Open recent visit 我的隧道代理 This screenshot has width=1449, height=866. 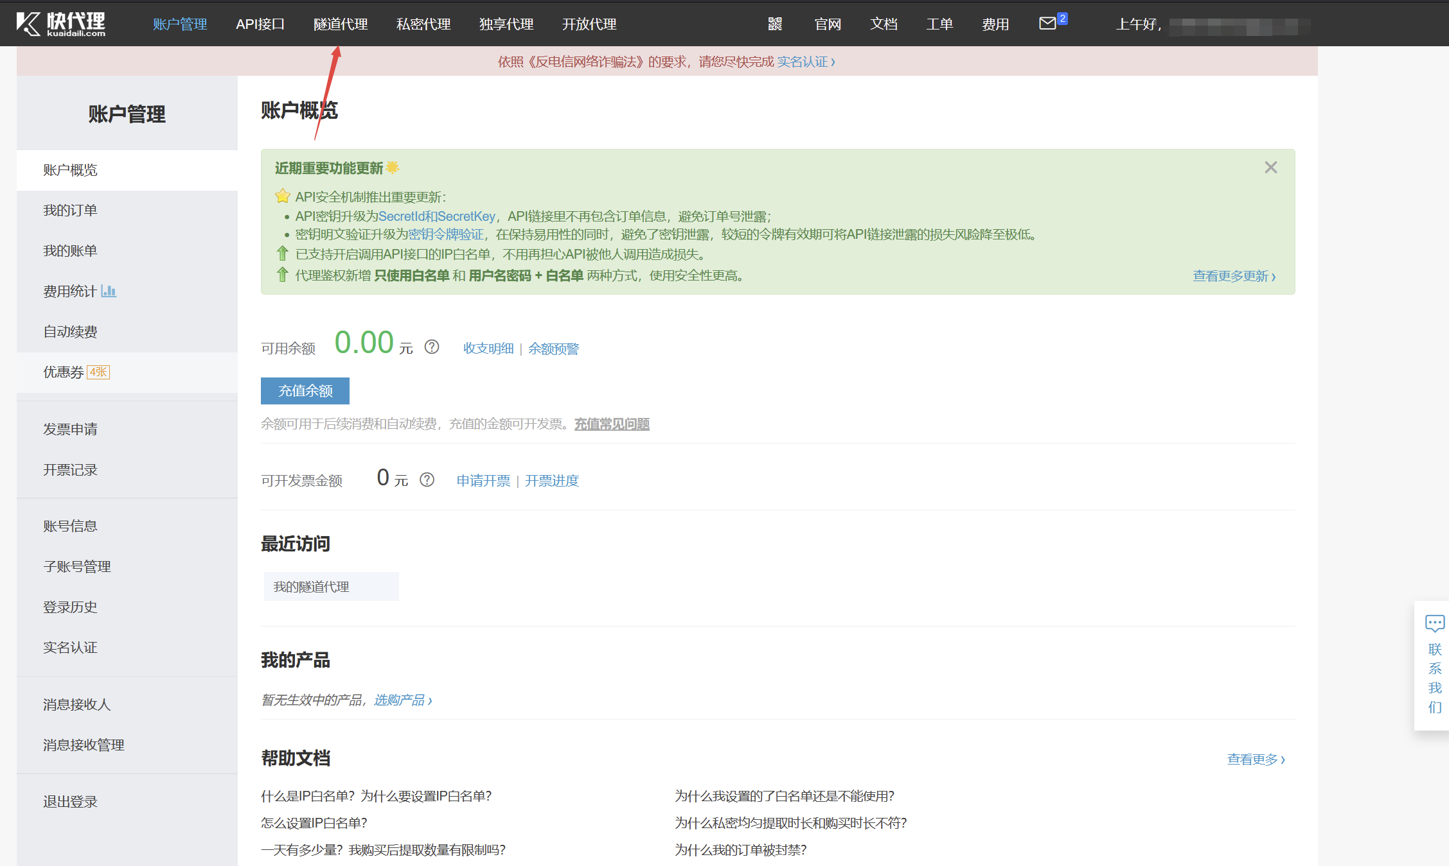click(x=332, y=587)
